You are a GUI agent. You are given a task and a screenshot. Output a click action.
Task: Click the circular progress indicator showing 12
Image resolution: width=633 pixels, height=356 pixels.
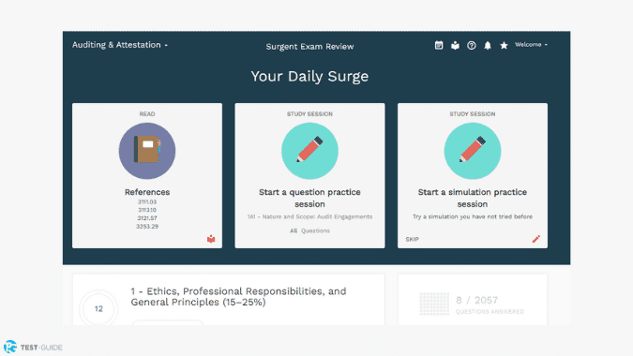tap(98, 309)
